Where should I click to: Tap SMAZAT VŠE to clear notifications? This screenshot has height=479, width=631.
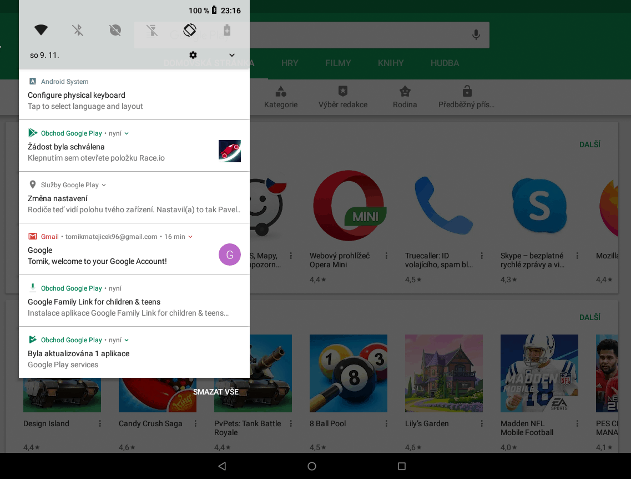click(216, 392)
